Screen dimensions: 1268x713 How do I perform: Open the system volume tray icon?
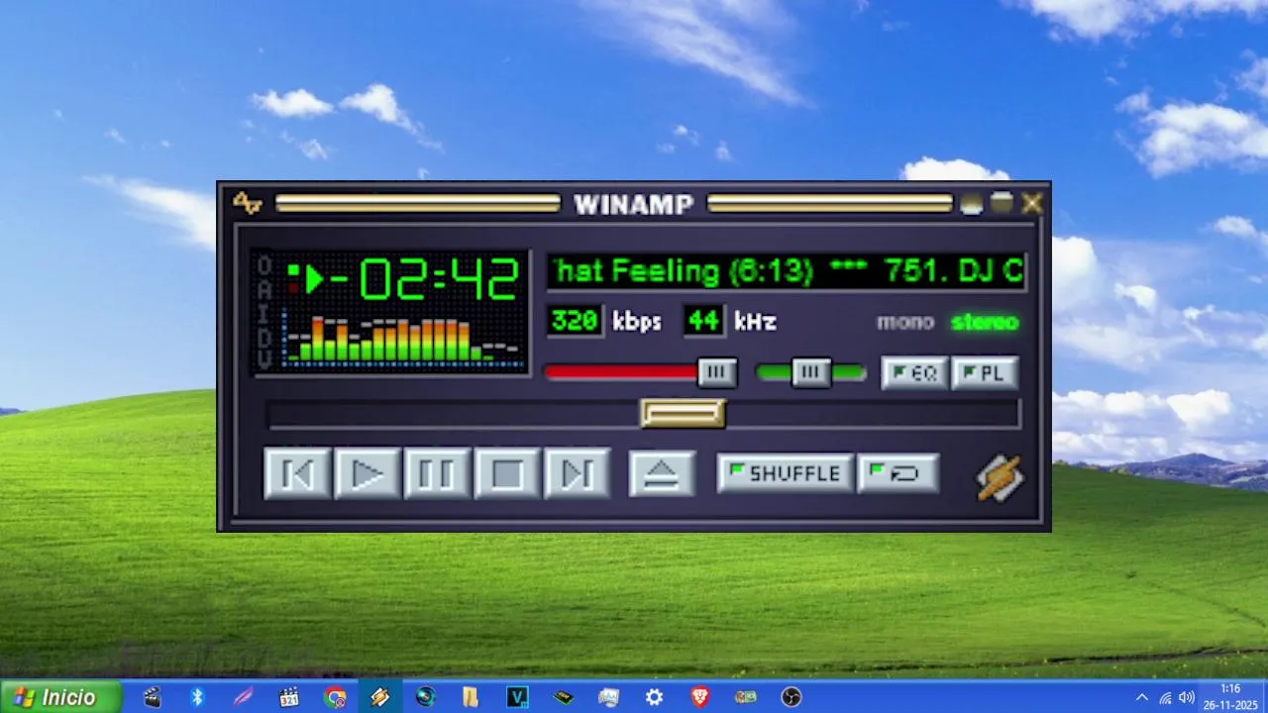click(1186, 697)
